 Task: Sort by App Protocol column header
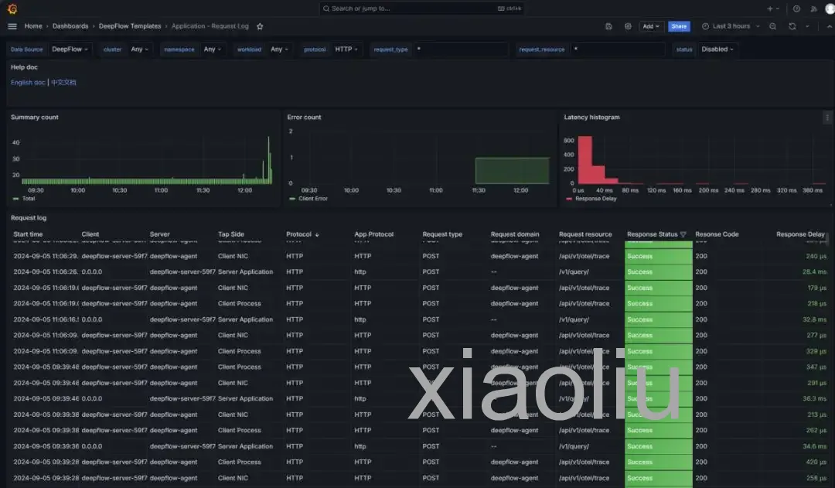pyautogui.click(x=373, y=234)
